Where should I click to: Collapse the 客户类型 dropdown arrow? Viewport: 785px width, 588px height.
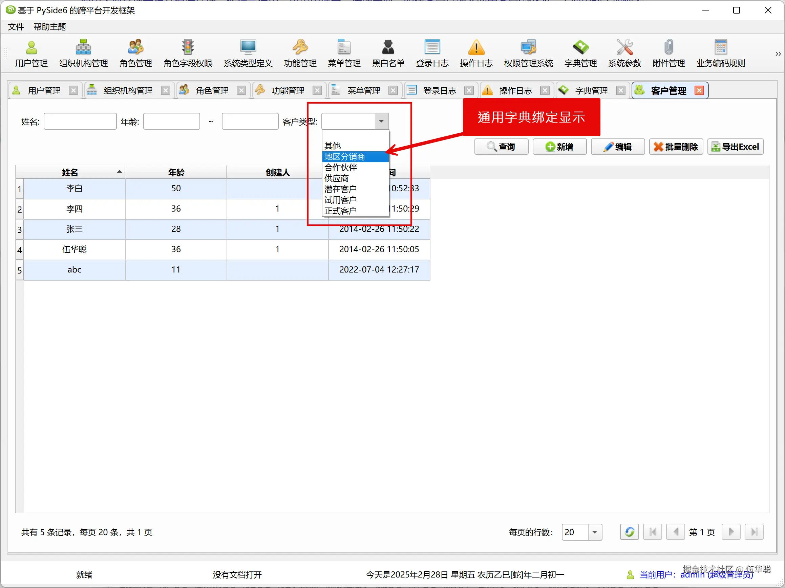tap(381, 121)
